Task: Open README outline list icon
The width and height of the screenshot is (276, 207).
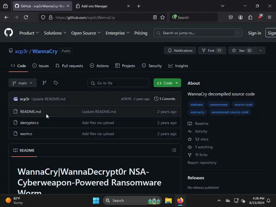Action: point(174,150)
